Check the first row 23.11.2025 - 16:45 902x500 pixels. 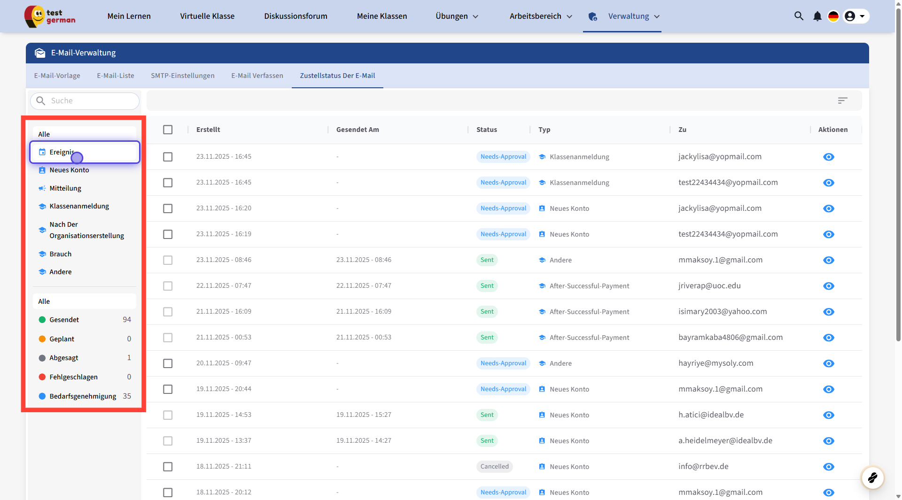168,157
